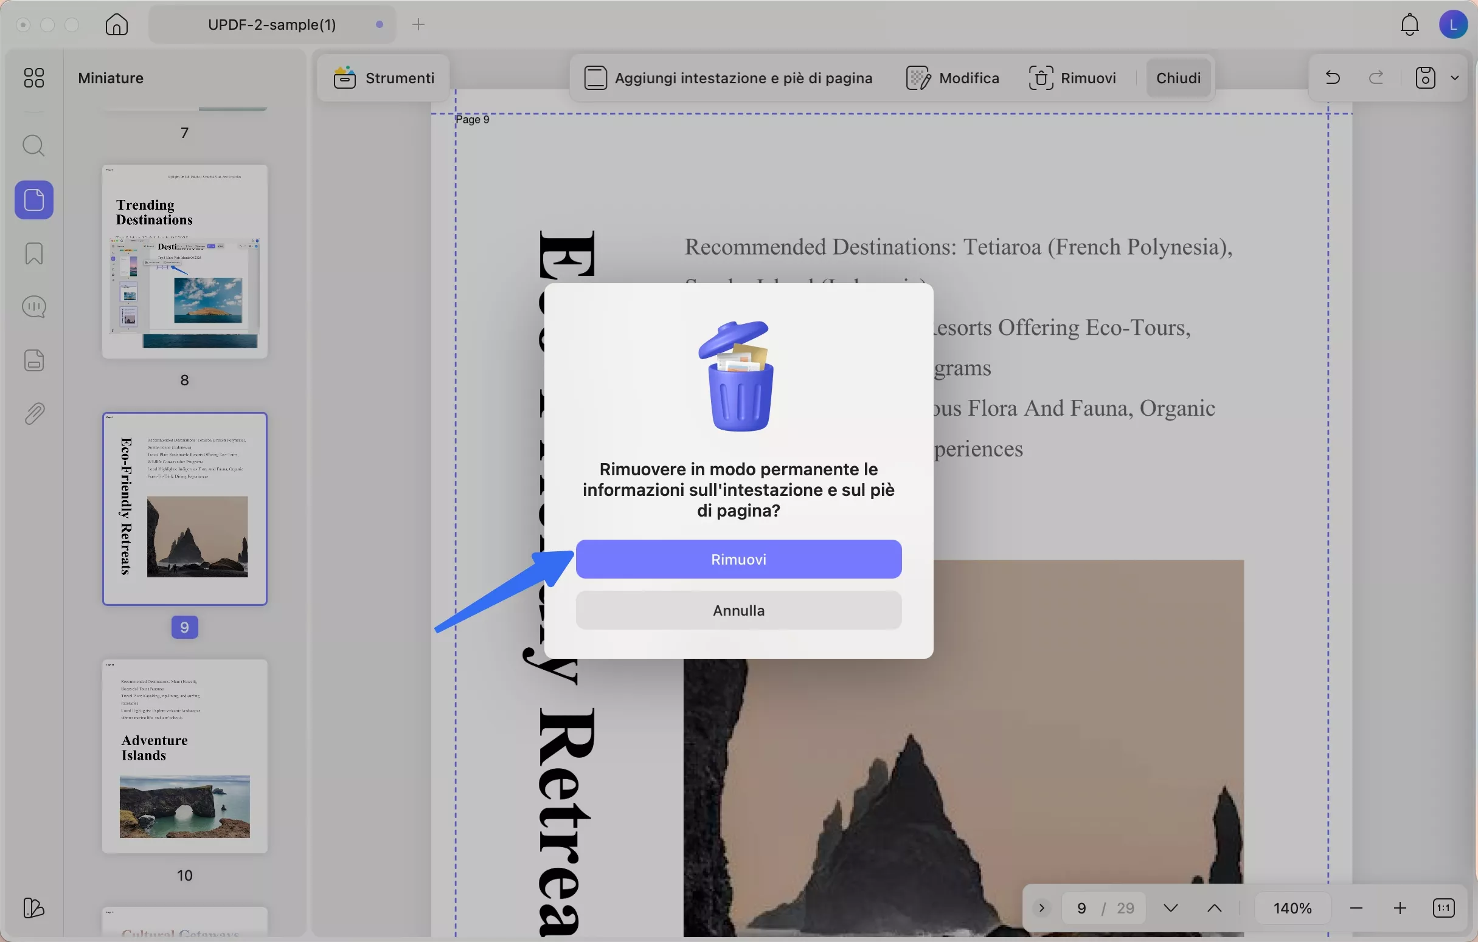This screenshot has height=942, width=1478.
Task: Cancel the dialog with Annulla
Action: (738, 610)
